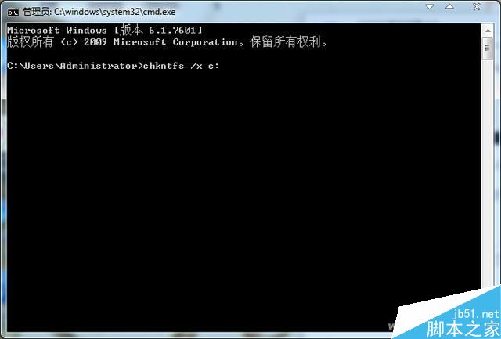Click the title bar text 管理员: C:\windows\system32\cmd.exe
Screen dimensions: 501x339
(99, 13)
